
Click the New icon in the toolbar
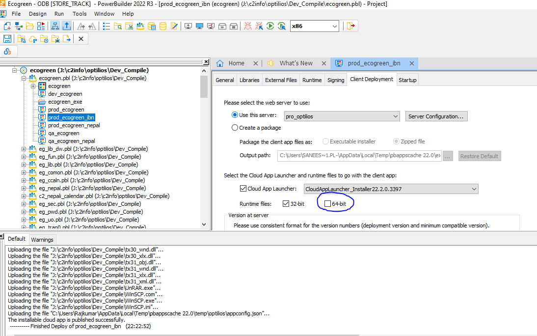7,26
